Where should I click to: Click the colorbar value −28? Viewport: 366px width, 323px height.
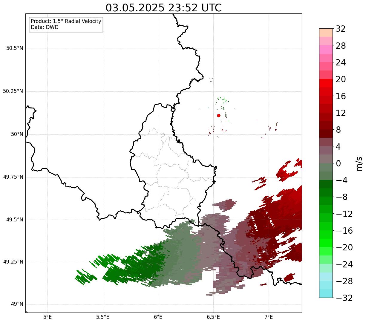coord(344,281)
